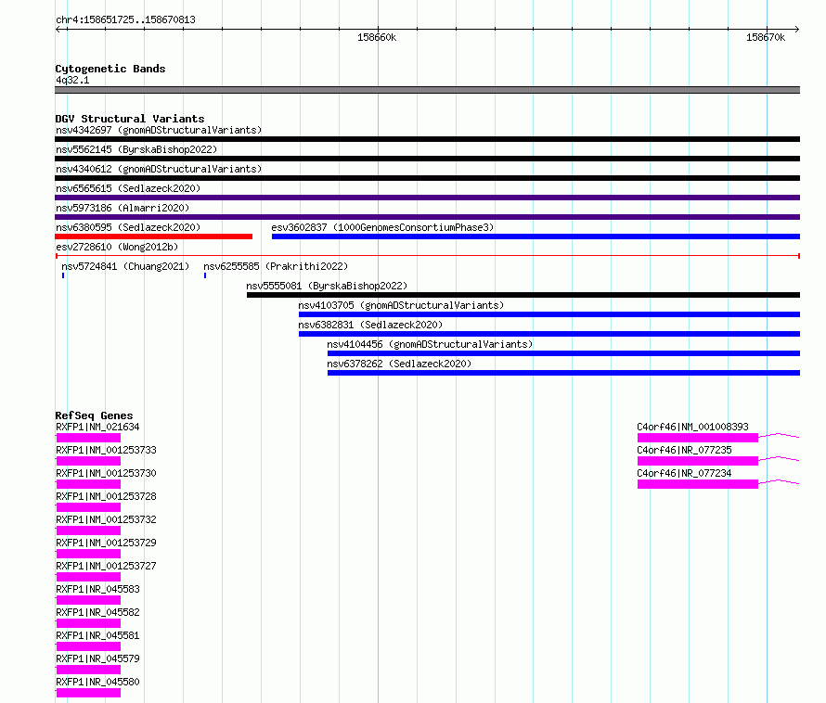Click the red bar of nsv6380595

(153, 236)
